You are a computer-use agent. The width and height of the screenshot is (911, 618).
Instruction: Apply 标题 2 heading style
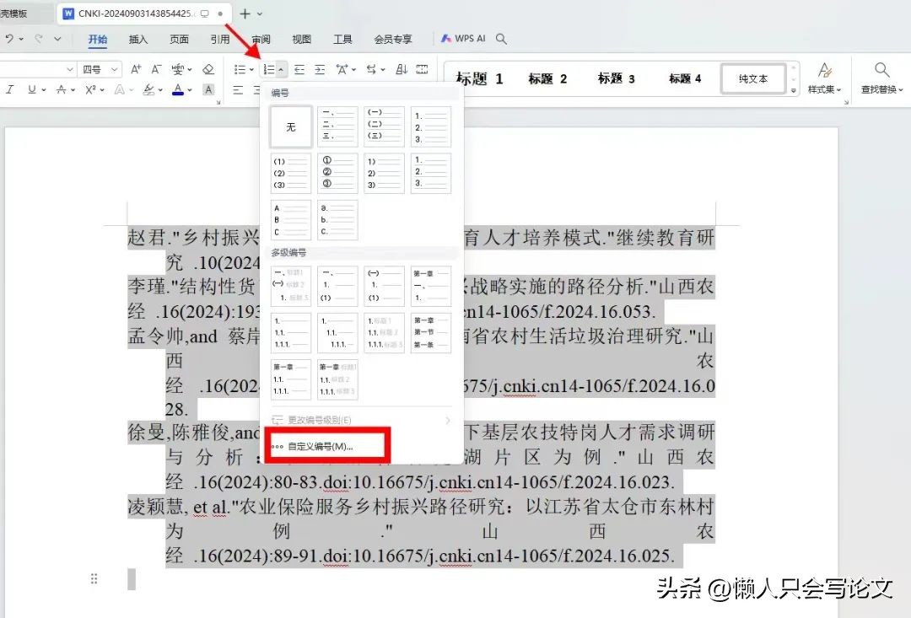point(547,78)
